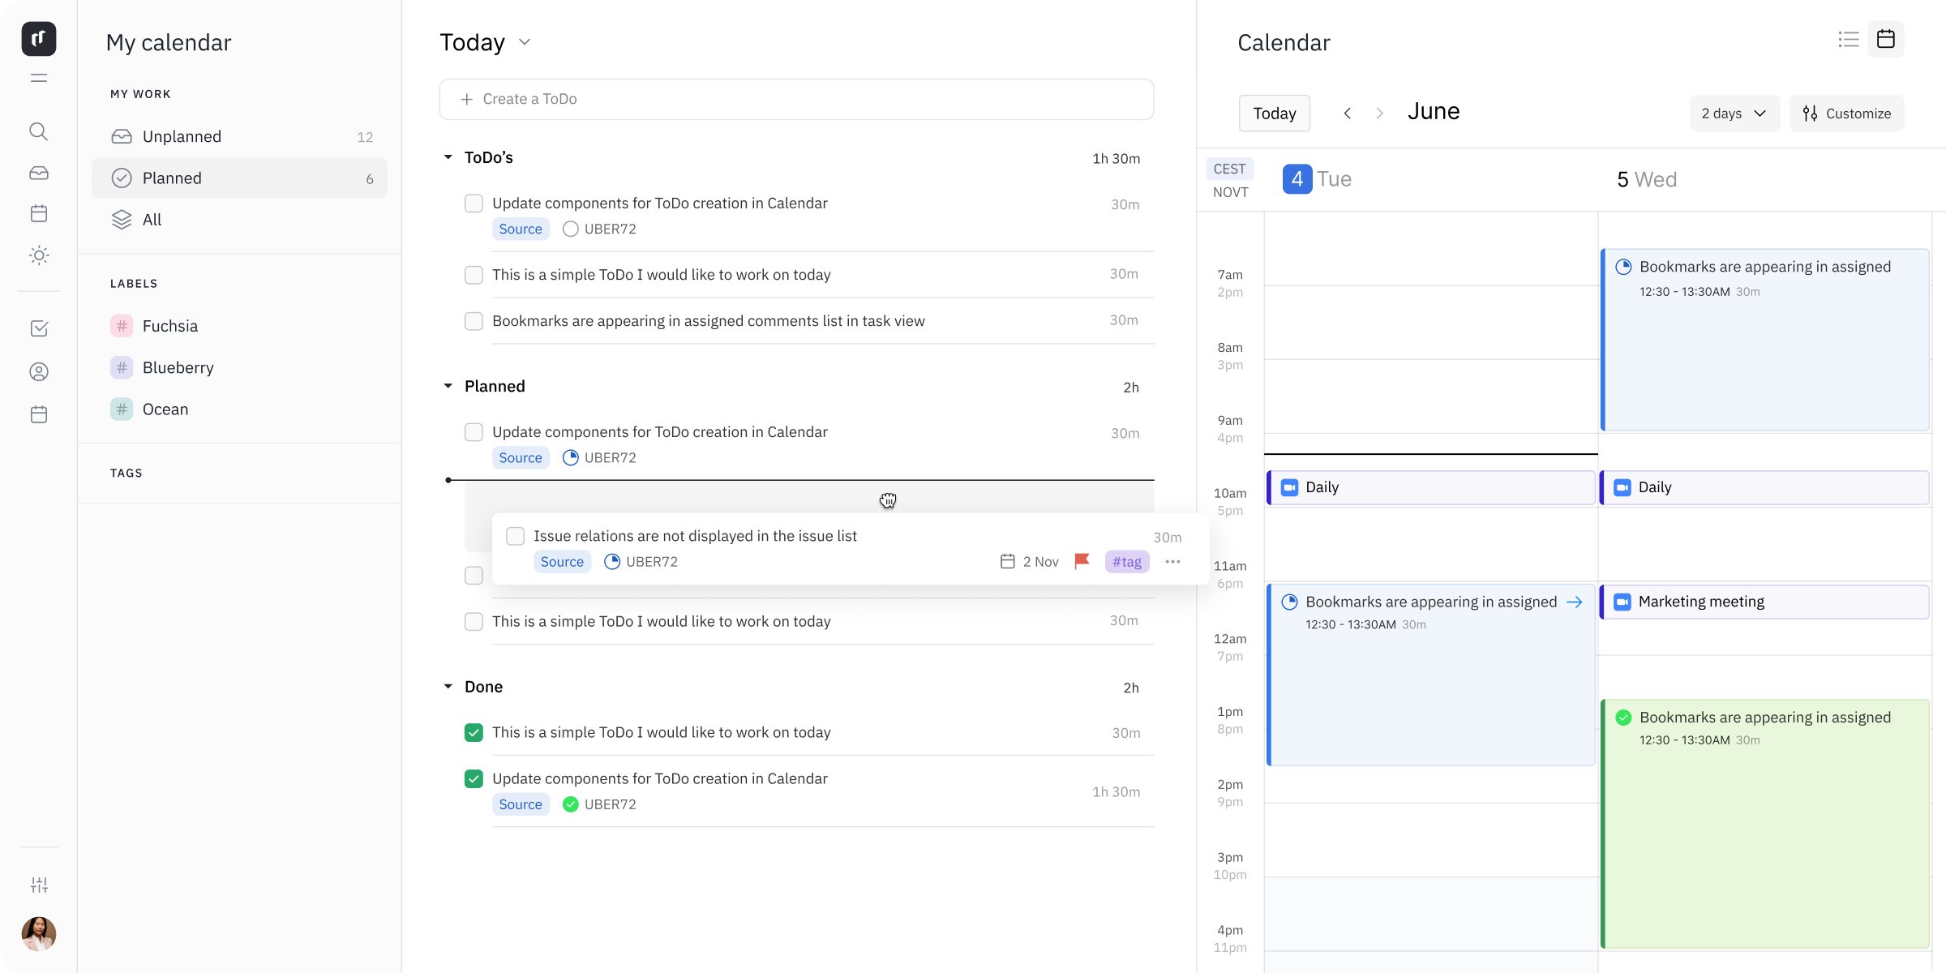Click the CEST timezone badge
1946x973 pixels.
tap(1229, 169)
